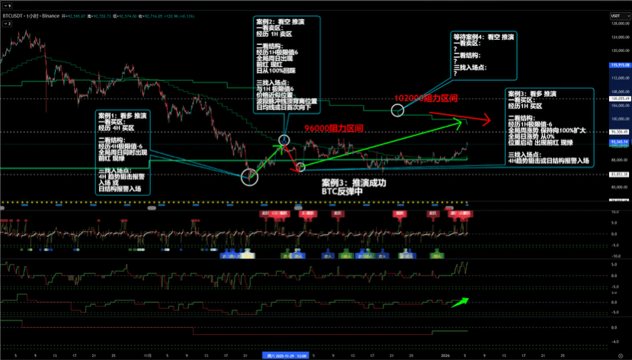The width and height of the screenshot is (632, 360).
Task: Click the highlighted date label on time axis
Action: coord(284,355)
